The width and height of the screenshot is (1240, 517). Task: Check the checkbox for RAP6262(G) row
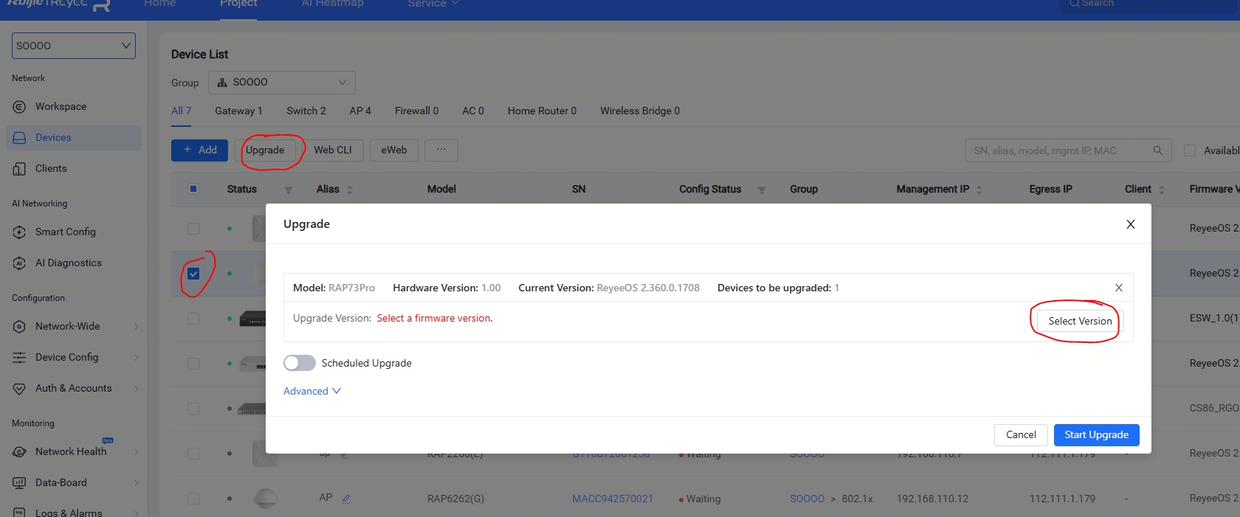(193, 499)
